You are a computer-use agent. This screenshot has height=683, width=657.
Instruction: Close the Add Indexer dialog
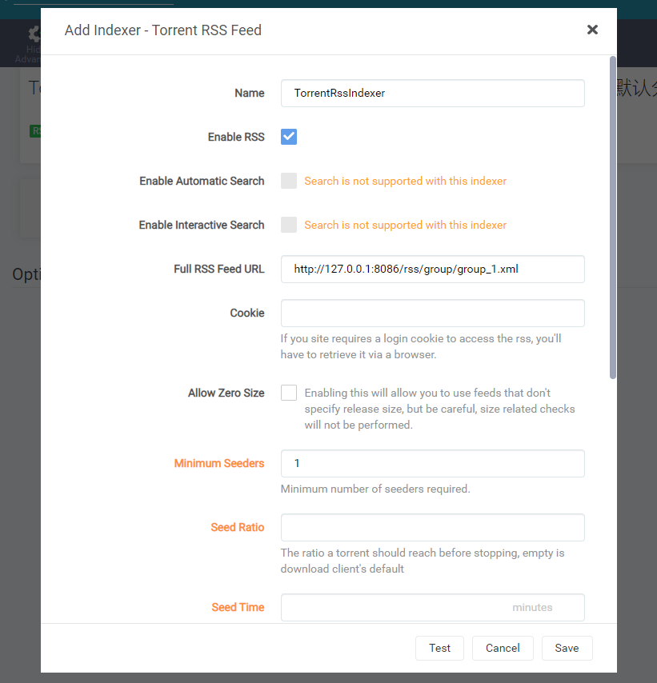[x=592, y=30]
